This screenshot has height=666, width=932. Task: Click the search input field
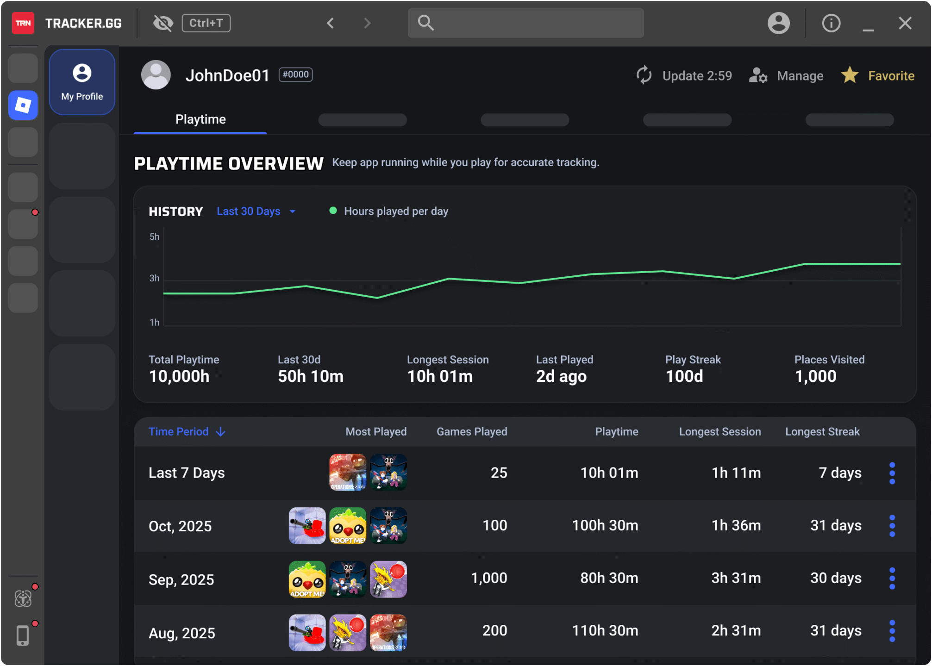[x=525, y=23]
